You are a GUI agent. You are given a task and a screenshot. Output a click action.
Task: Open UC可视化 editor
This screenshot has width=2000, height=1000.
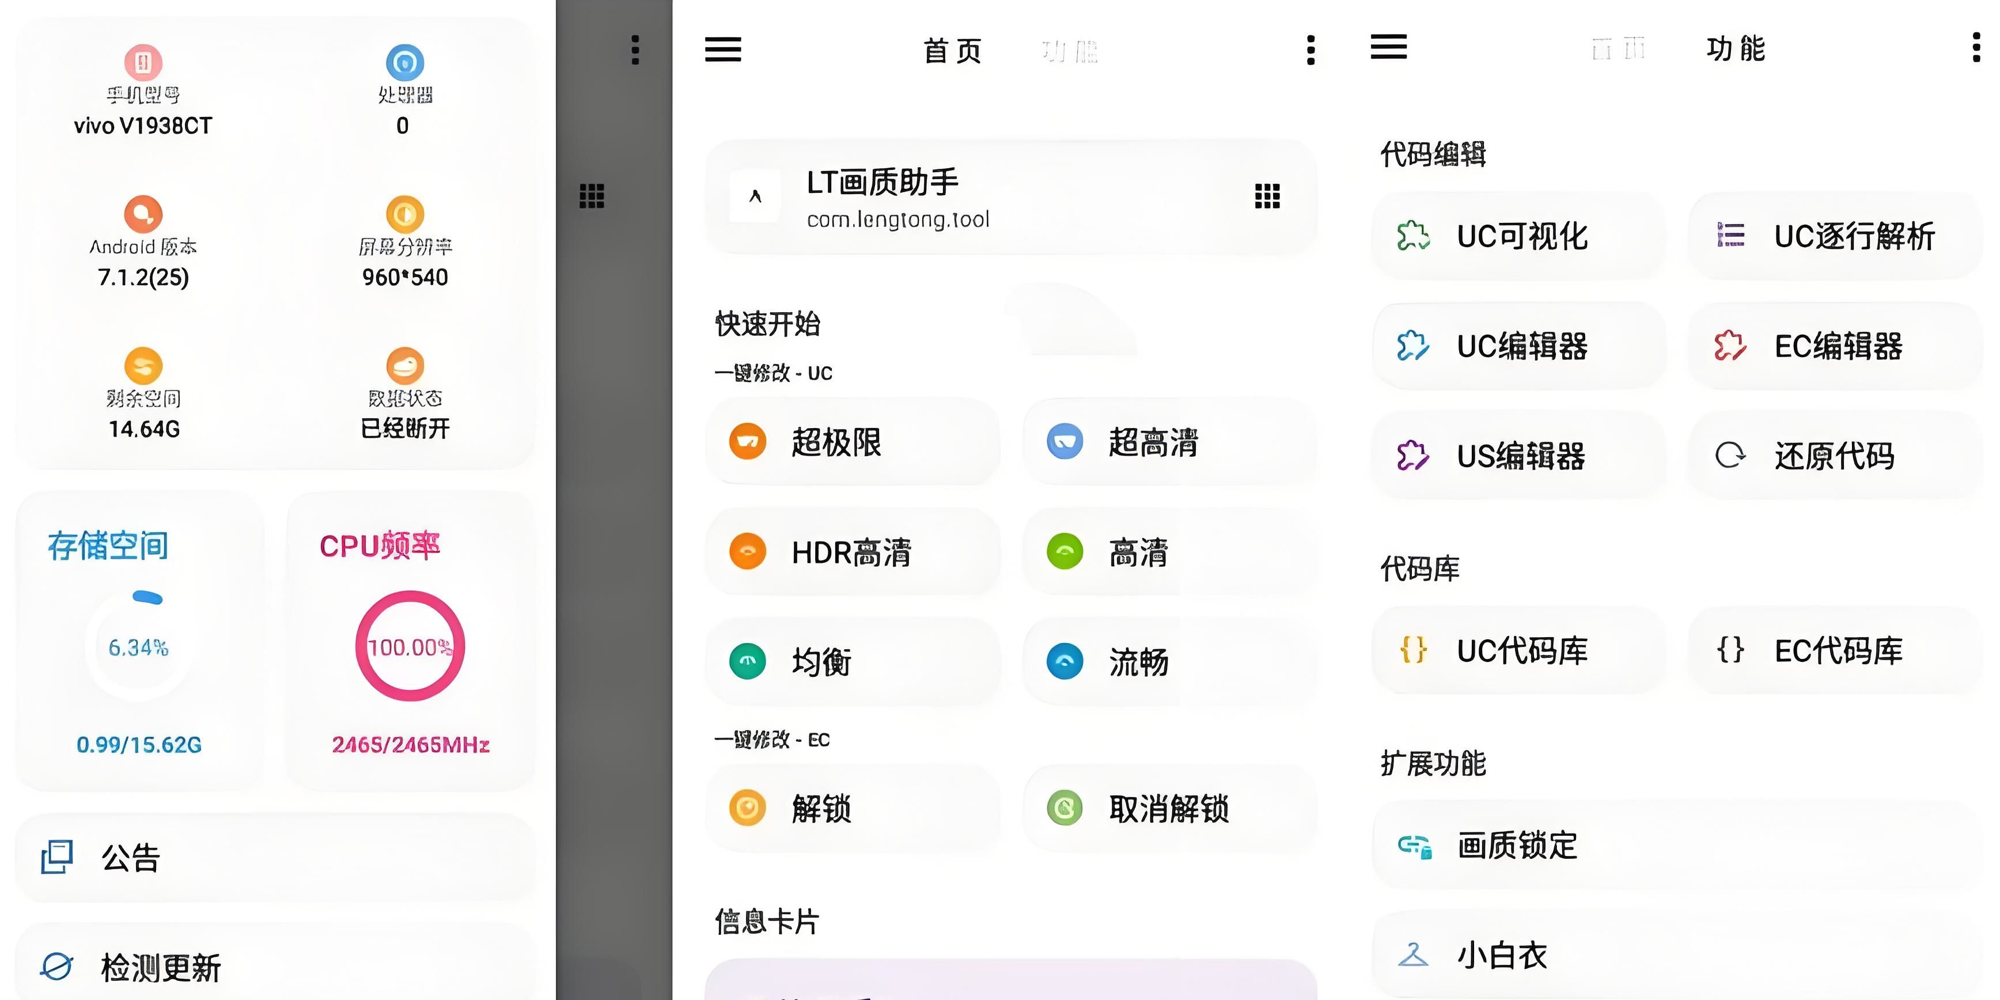pyautogui.click(x=1518, y=235)
